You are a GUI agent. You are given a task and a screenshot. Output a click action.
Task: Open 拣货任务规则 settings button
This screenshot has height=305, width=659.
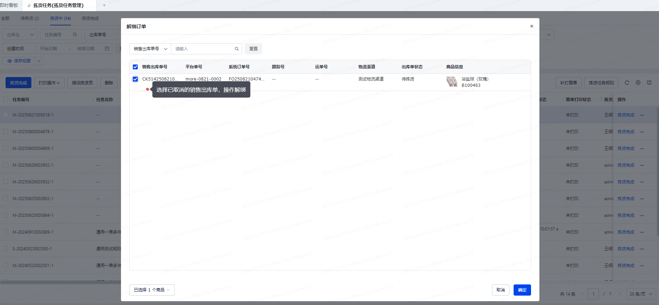601,83
